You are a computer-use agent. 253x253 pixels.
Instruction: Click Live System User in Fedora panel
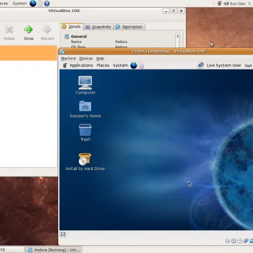(x=224, y=65)
